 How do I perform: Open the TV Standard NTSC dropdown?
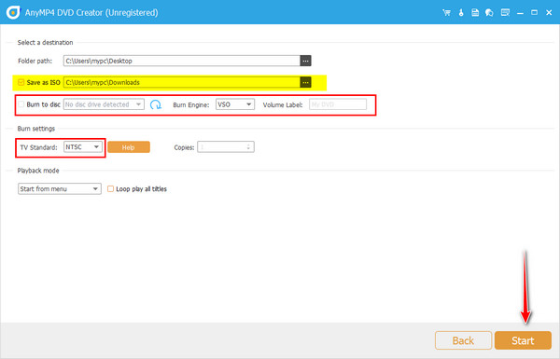click(83, 147)
